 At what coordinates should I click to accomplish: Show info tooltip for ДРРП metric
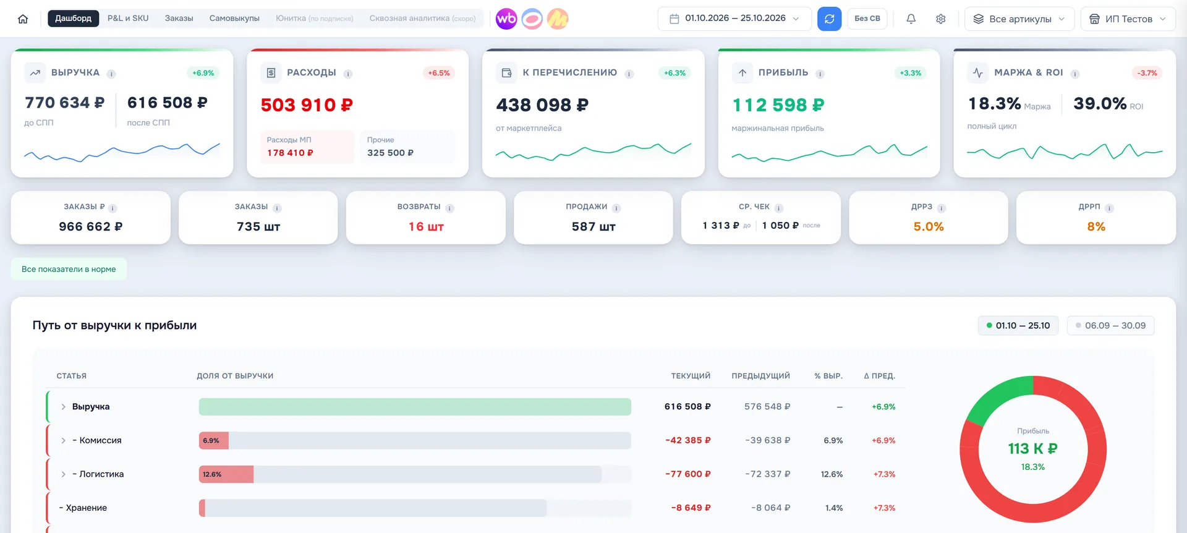[1109, 208]
